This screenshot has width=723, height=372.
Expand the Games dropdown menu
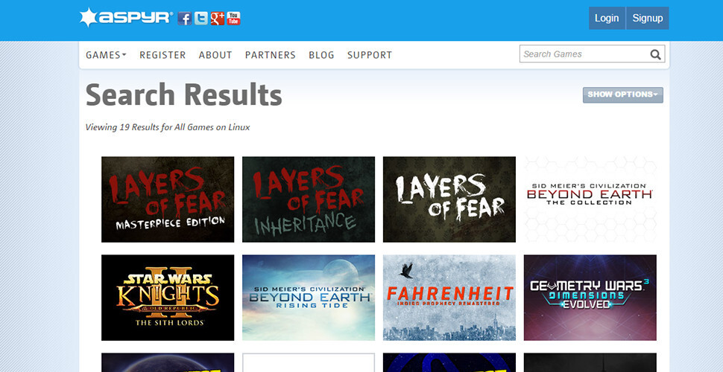click(x=106, y=55)
